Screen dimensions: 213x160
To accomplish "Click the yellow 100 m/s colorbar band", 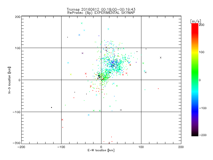I will point(195,52).
